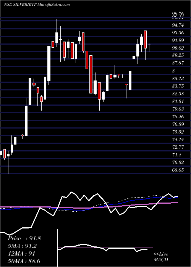
Task: Click the 76.89 price axis label
Action: pyautogui.click(x=178, y=124)
